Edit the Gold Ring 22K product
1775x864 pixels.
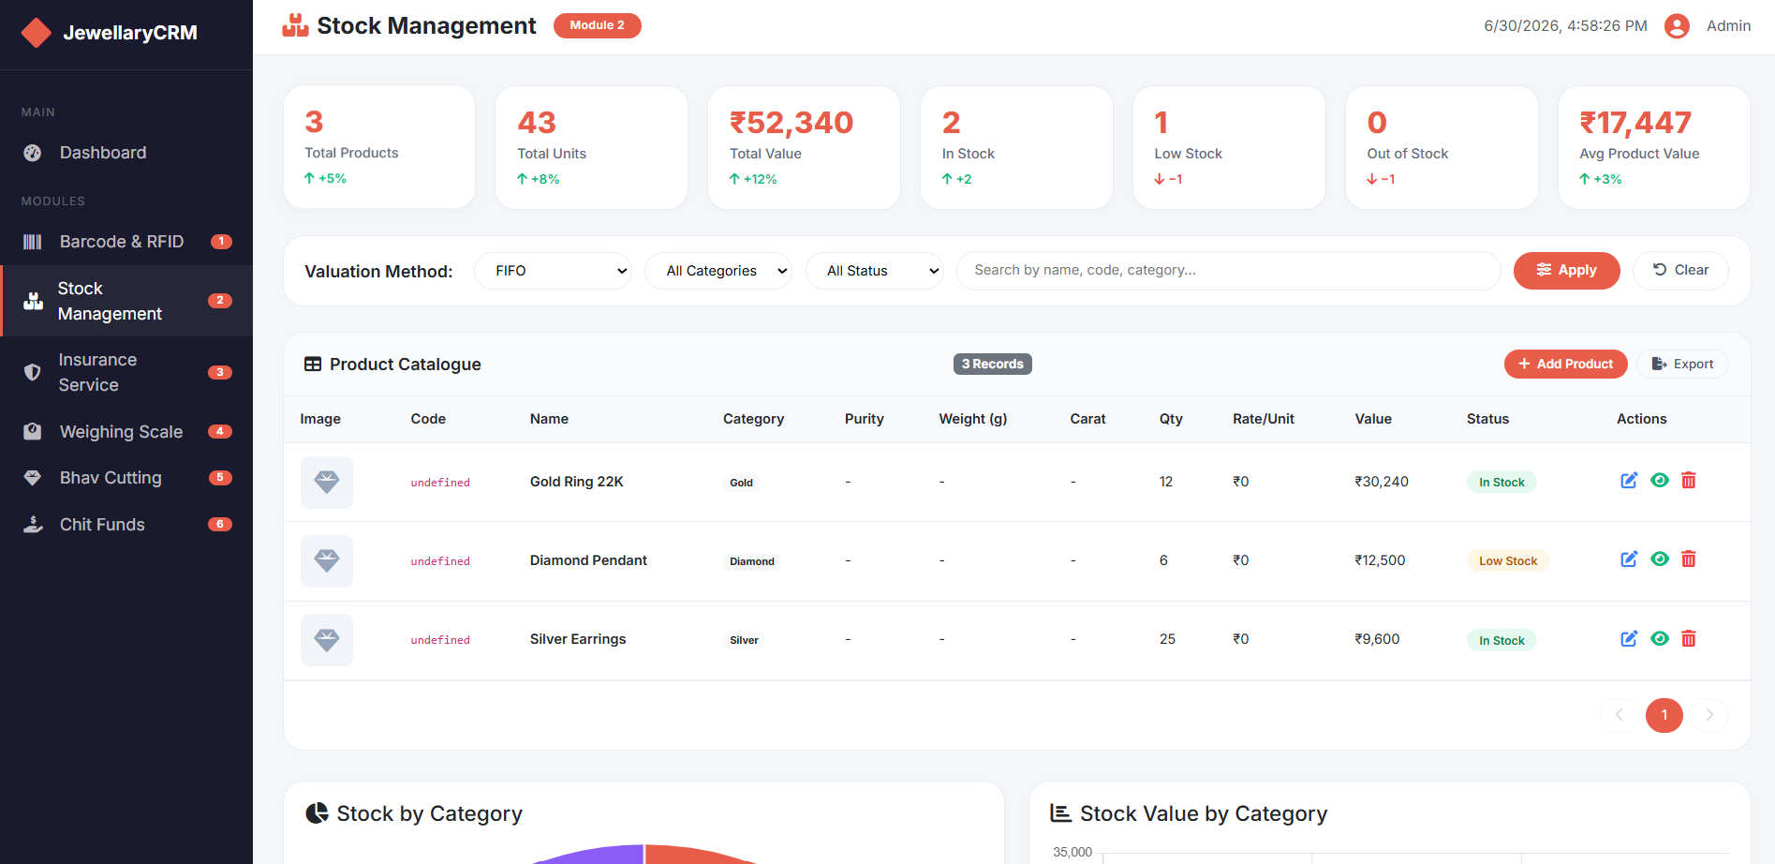tap(1629, 481)
